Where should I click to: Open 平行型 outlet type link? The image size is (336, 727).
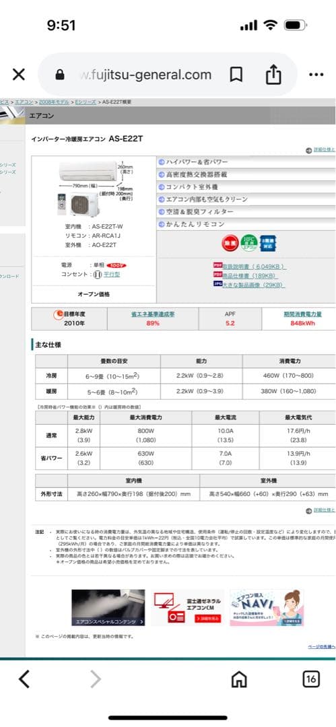point(112,275)
